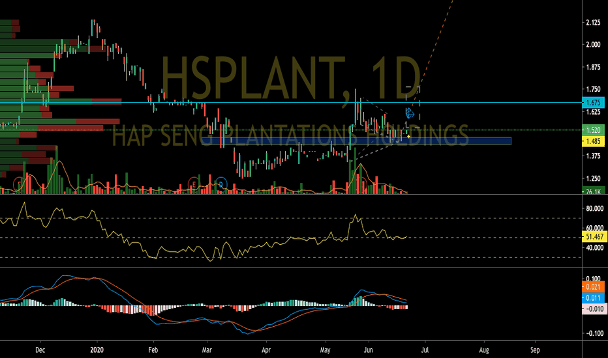Click the May label on time axis

tap(325, 350)
